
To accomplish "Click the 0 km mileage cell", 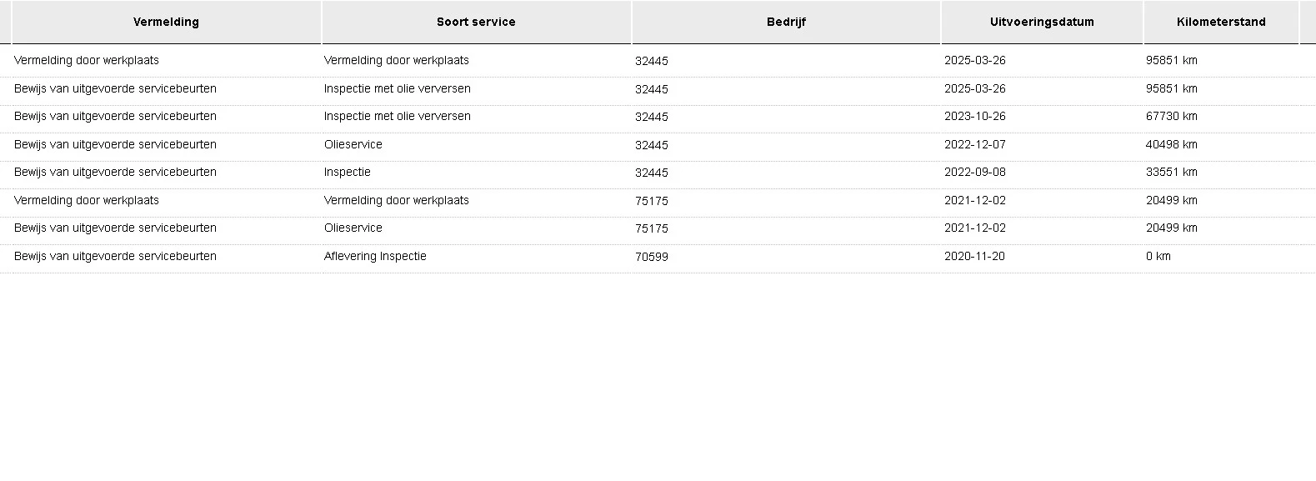I will pos(1158,257).
